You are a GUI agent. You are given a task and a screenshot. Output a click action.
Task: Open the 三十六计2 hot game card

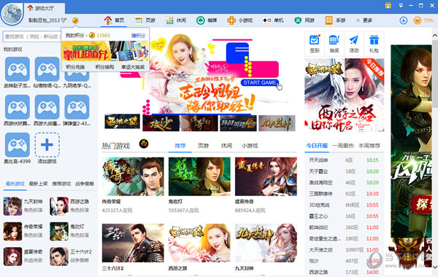point(133,248)
